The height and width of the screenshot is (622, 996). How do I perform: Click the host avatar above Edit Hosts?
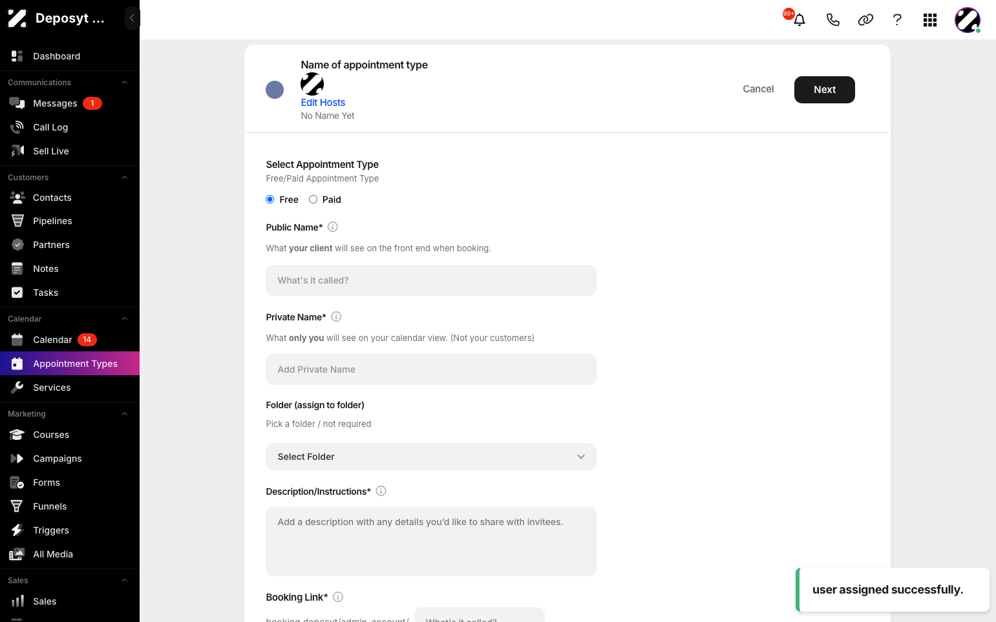click(x=312, y=84)
